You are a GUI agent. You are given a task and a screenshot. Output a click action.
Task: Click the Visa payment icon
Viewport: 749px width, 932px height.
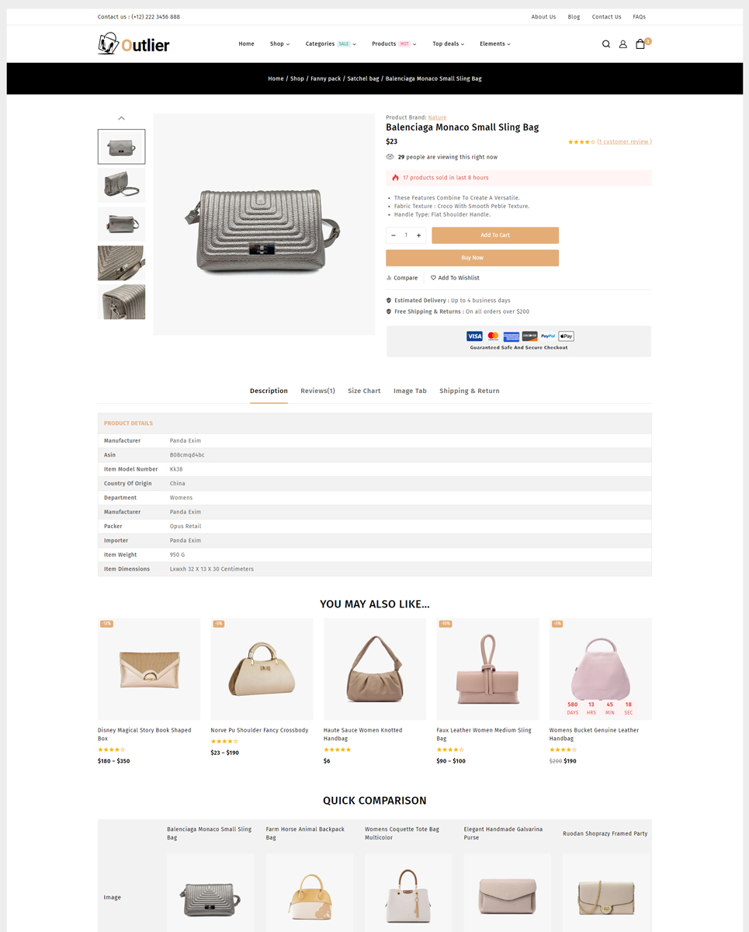pos(474,336)
